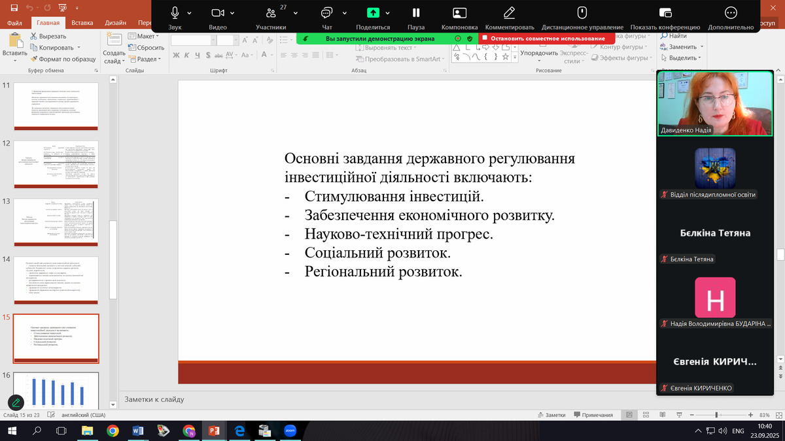Screen dimensions: 785x441
Task: Open the Макет layout dropdown
Action: click(145, 37)
